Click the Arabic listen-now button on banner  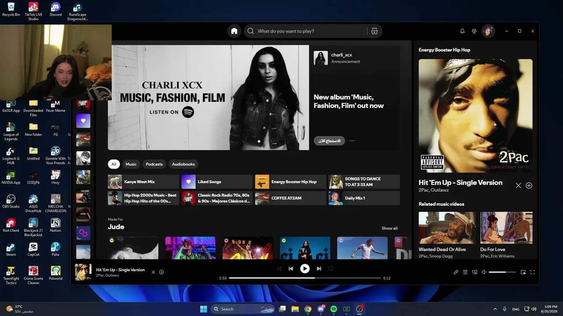(x=329, y=141)
